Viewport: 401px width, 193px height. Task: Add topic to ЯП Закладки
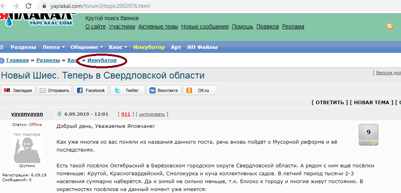[18, 90]
